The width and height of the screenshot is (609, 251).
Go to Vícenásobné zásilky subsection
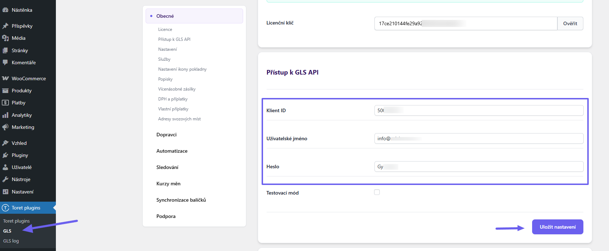177,89
